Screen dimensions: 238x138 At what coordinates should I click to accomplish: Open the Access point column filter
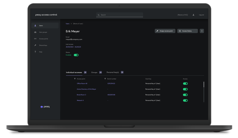(75, 79)
